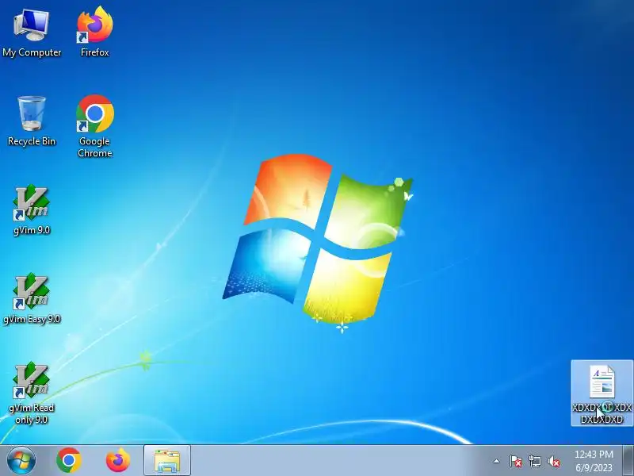This screenshot has width=634, height=476.
Task: Select the Google Chrome desktop shortcut
Action: coord(94,125)
